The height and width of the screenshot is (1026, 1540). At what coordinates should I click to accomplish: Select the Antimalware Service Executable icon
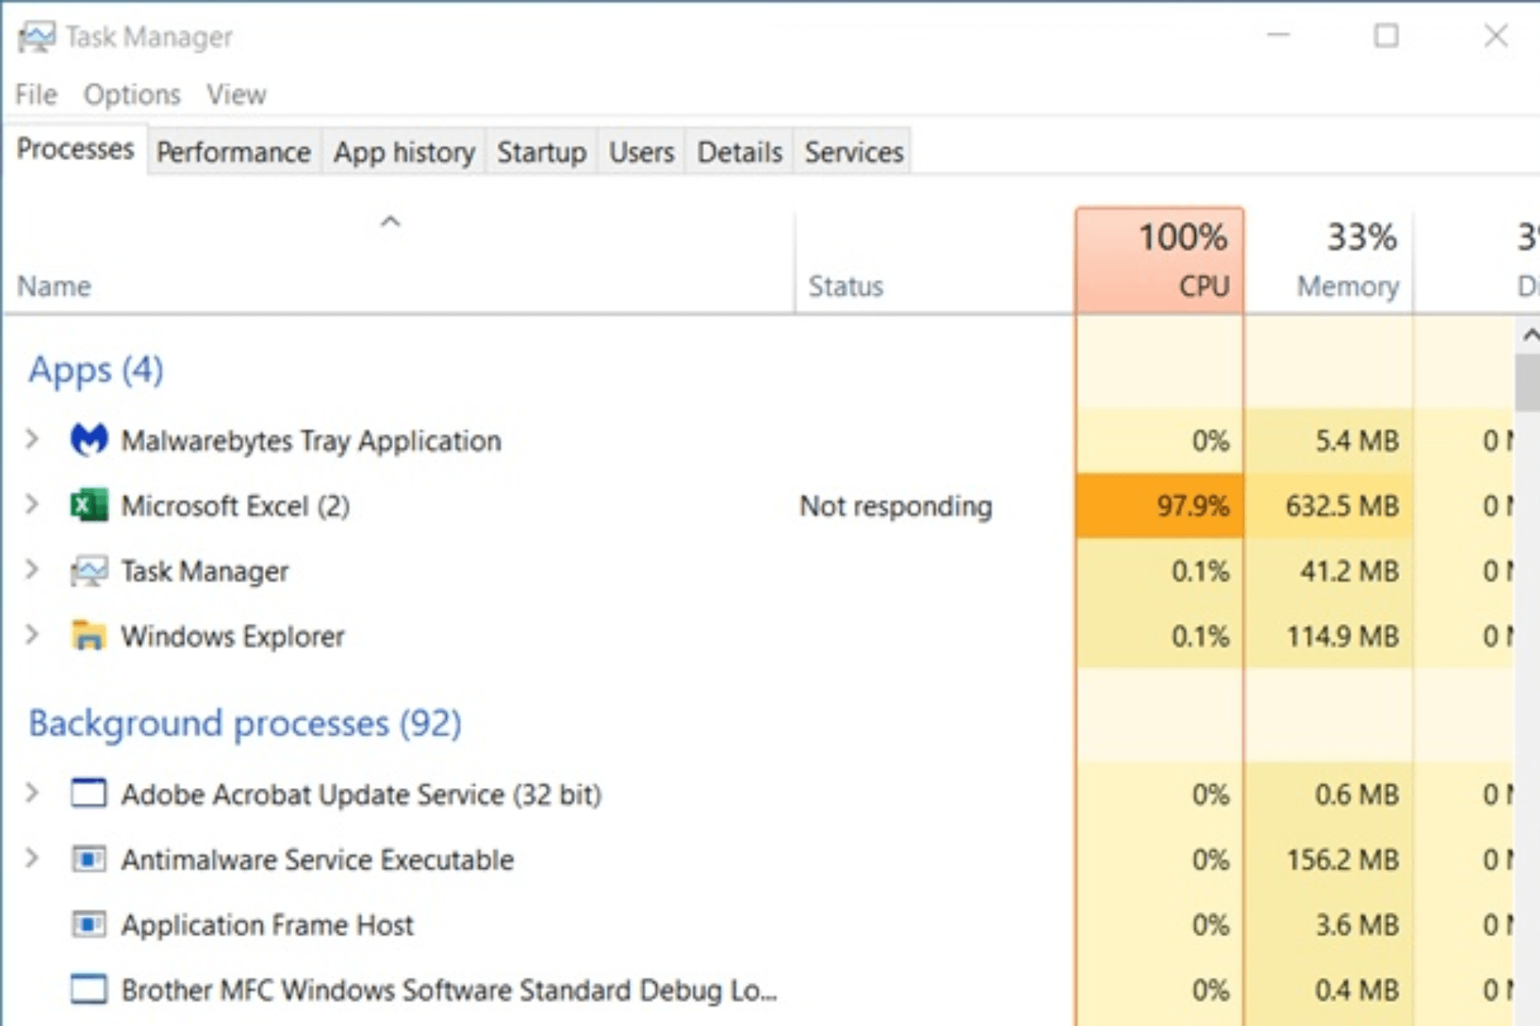tap(89, 859)
